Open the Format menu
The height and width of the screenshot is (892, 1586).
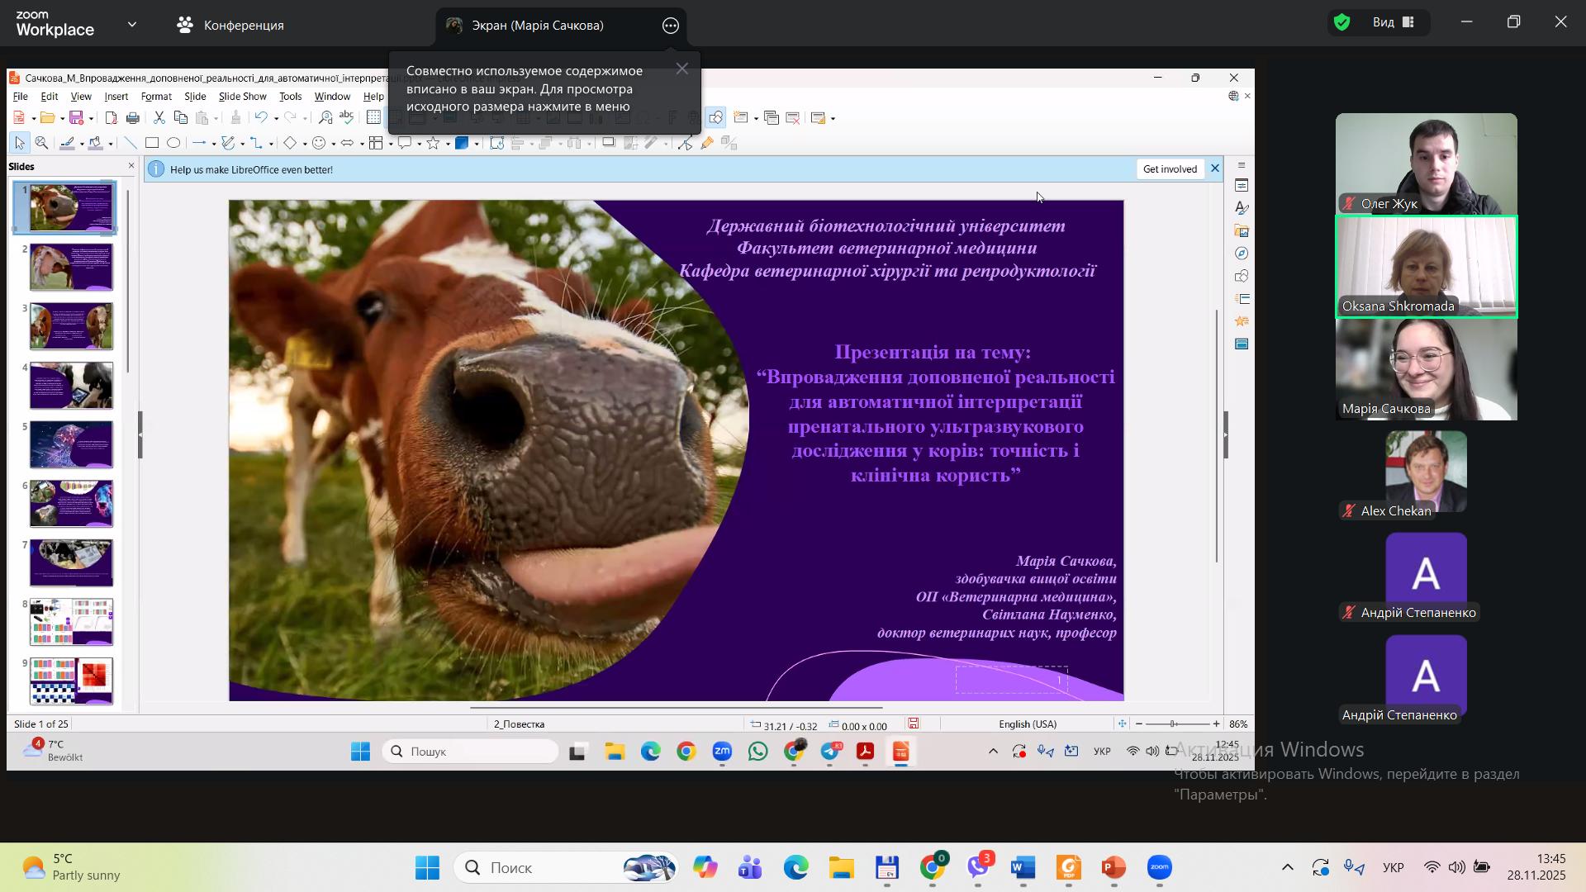tap(156, 97)
